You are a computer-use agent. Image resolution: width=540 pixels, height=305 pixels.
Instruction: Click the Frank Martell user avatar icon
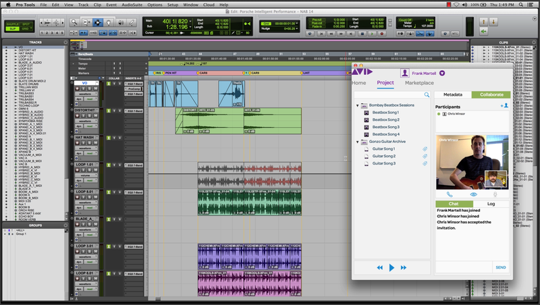coord(404,73)
